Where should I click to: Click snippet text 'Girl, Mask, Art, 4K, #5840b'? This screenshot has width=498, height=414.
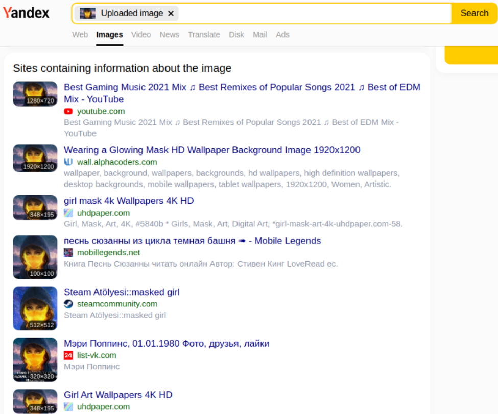click(x=233, y=224)
